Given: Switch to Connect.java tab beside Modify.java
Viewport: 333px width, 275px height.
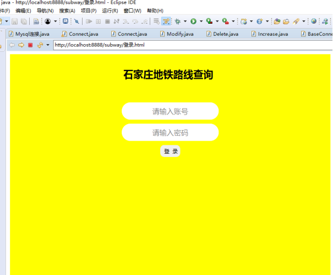Looking at the screenshot, I should click(x=129, y=34).
